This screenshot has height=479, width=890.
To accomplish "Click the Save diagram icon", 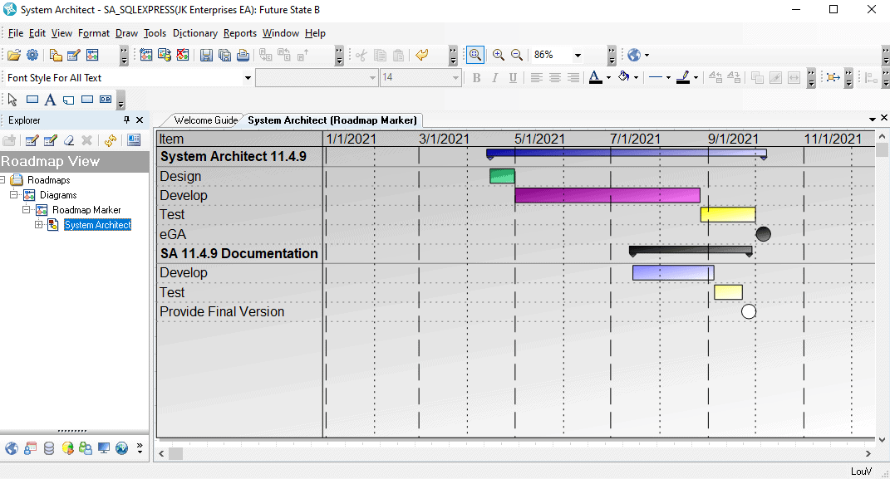I will pos(205,54).
